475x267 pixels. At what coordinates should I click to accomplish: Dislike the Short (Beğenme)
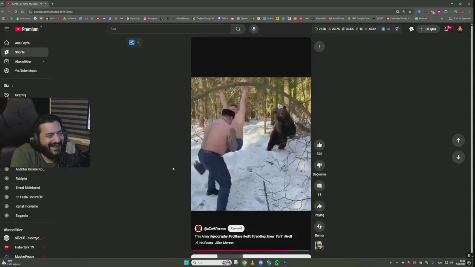click(320, 165)
